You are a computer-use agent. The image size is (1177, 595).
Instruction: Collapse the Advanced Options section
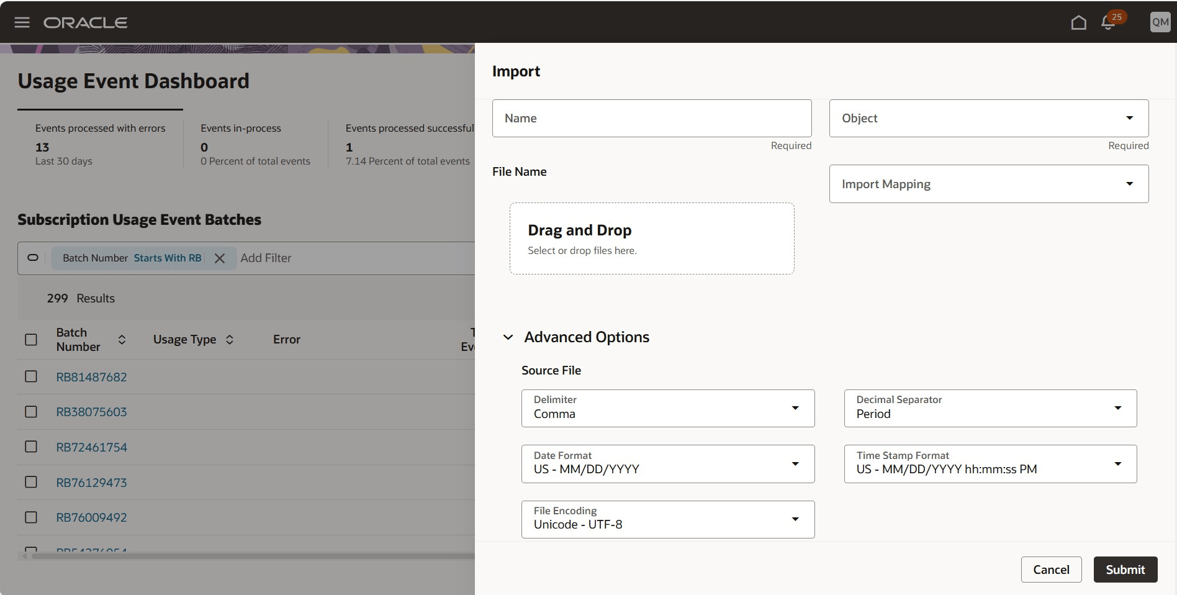point(509,337)
